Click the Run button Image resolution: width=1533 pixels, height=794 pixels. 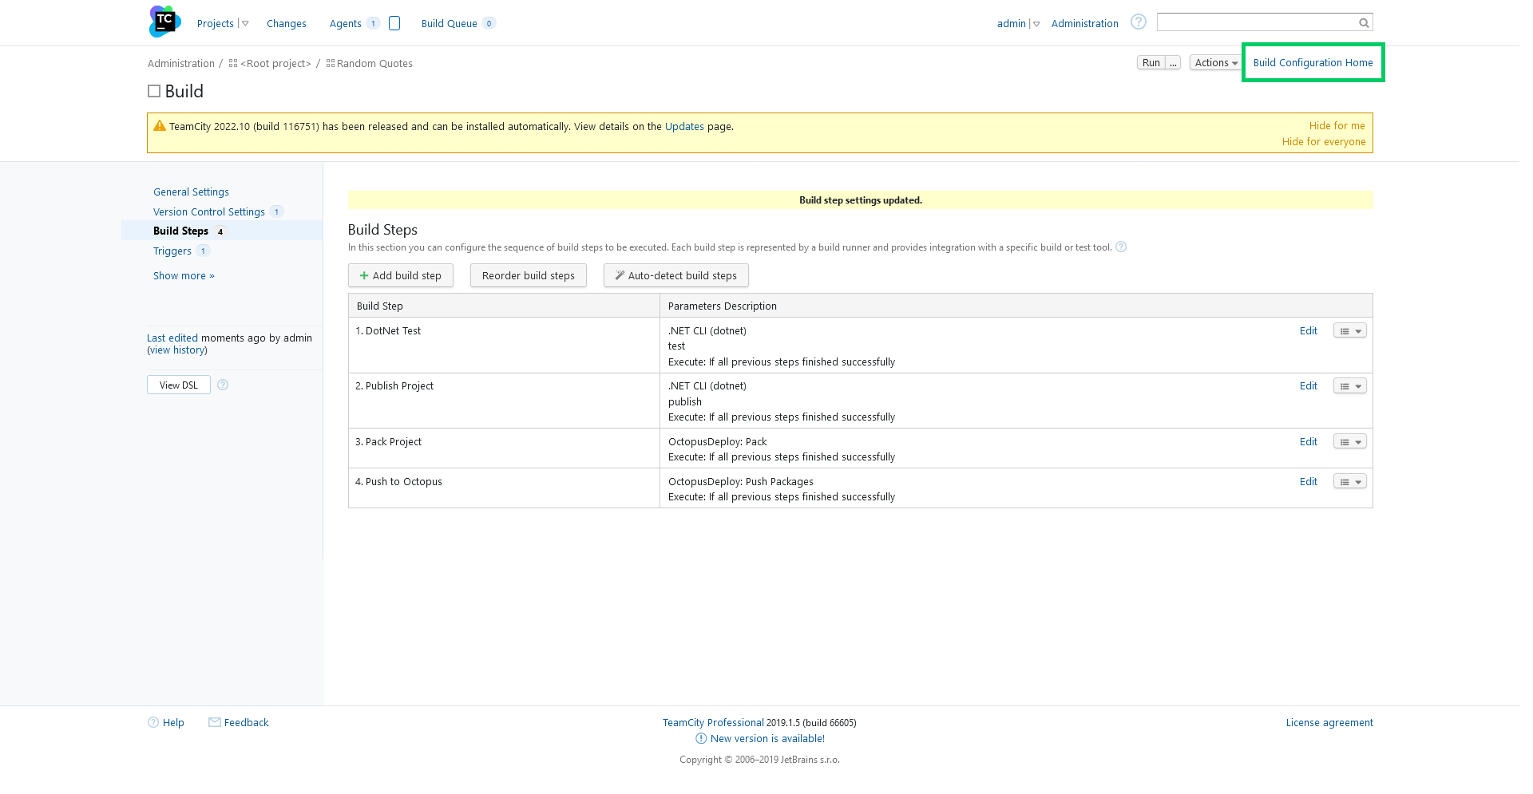[1151, 63]
